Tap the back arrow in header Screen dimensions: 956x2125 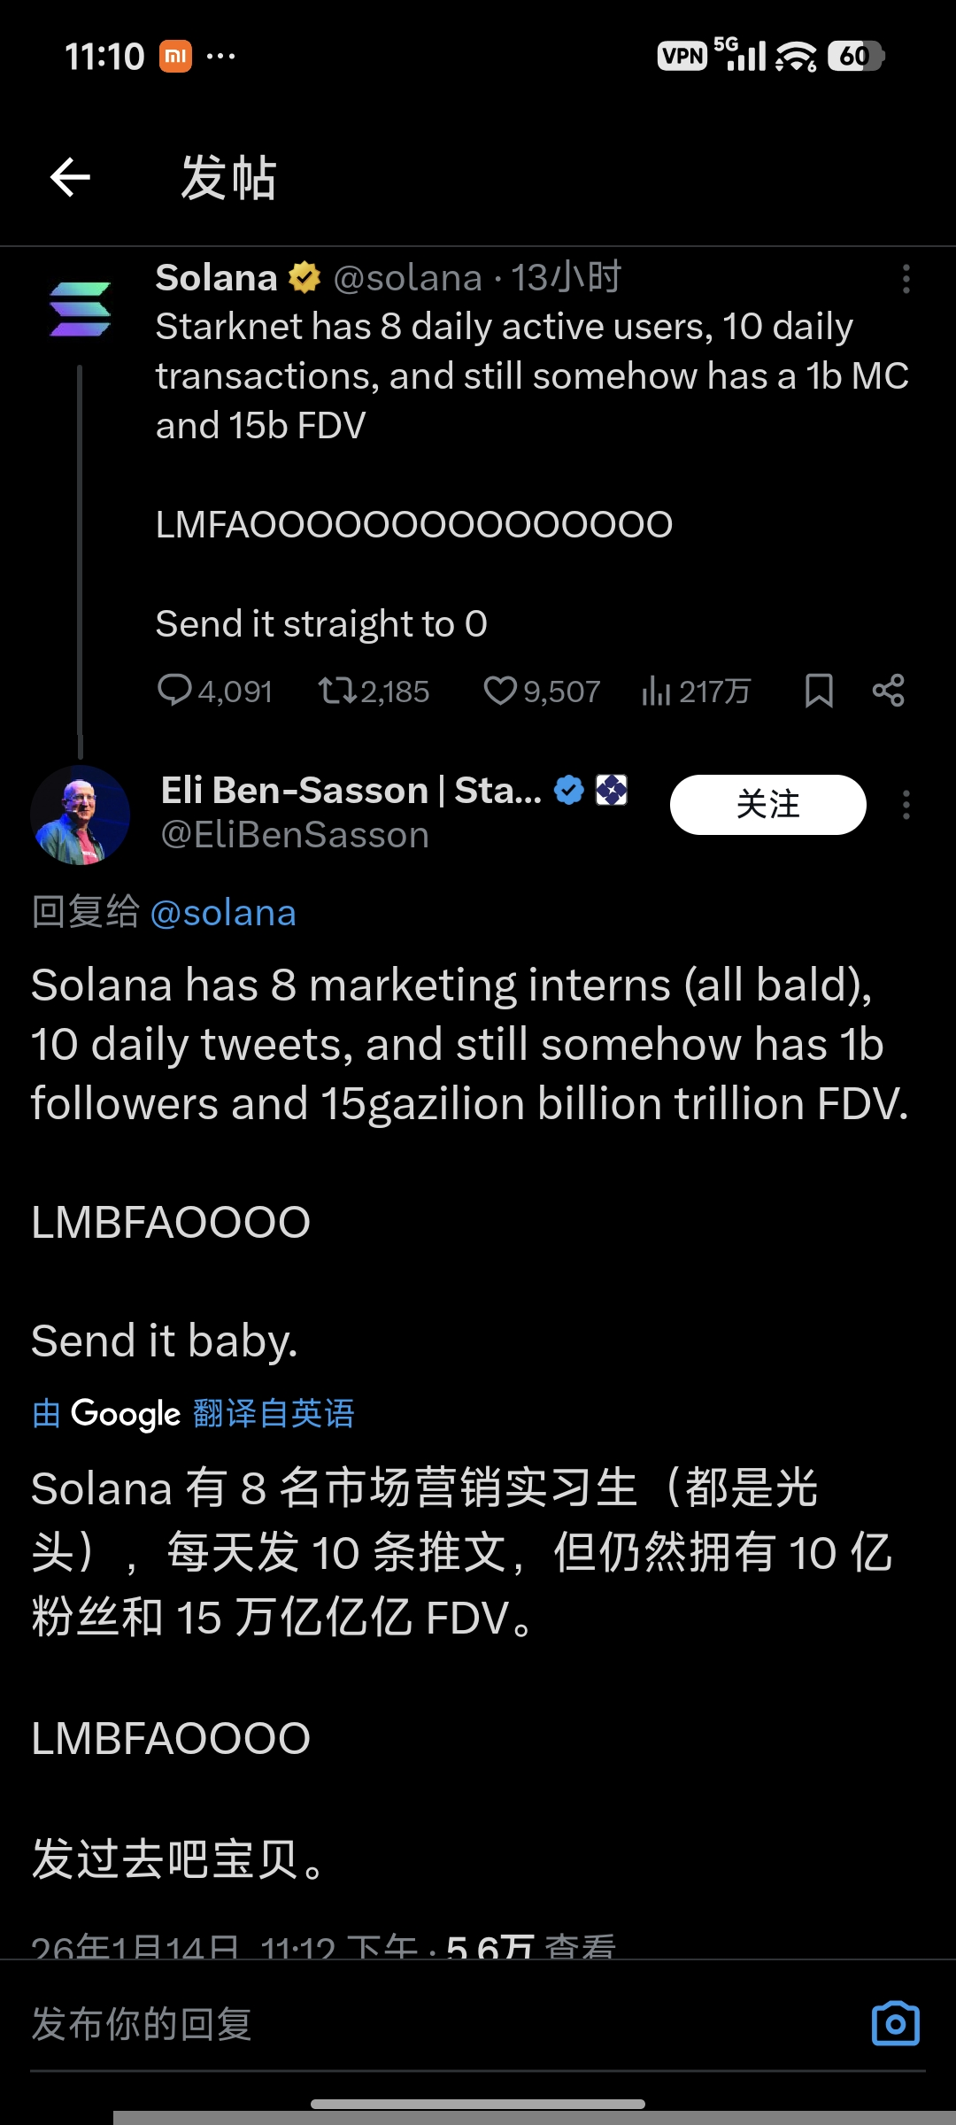point(71,177)
